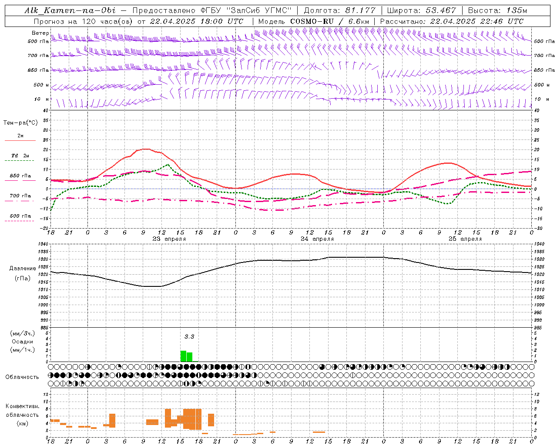Select the Облачность cloud cover label
This screenshot has width=557, height=445.
[22, 377]
